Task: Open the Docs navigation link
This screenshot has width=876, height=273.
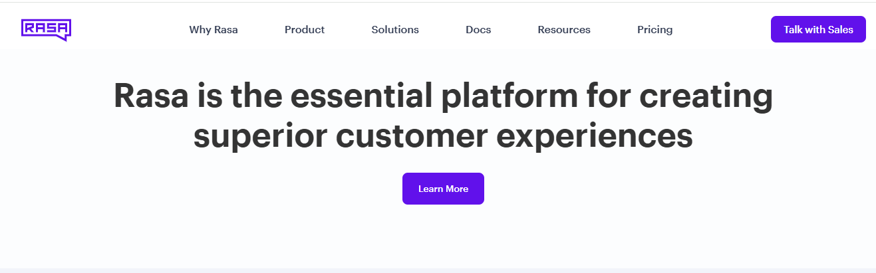Action: (x=478, y=30)
